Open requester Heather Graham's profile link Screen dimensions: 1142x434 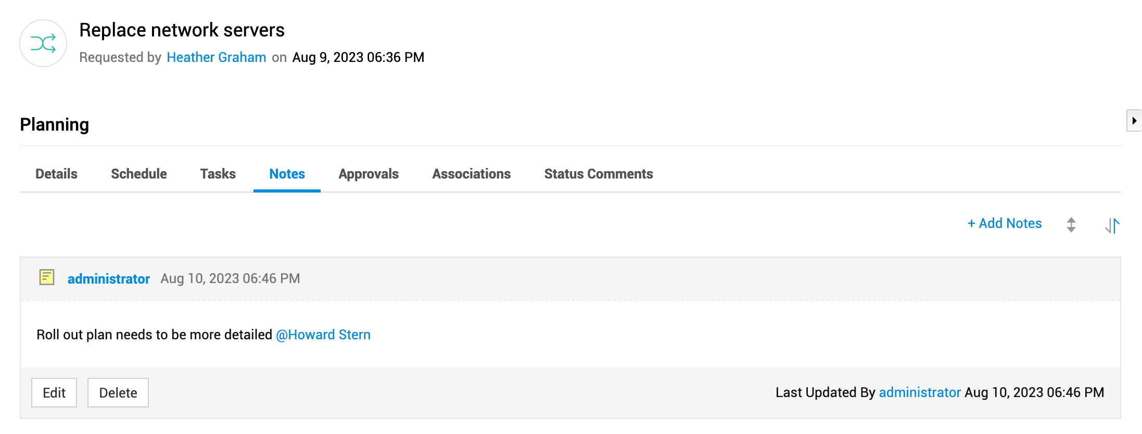point(216,57)
